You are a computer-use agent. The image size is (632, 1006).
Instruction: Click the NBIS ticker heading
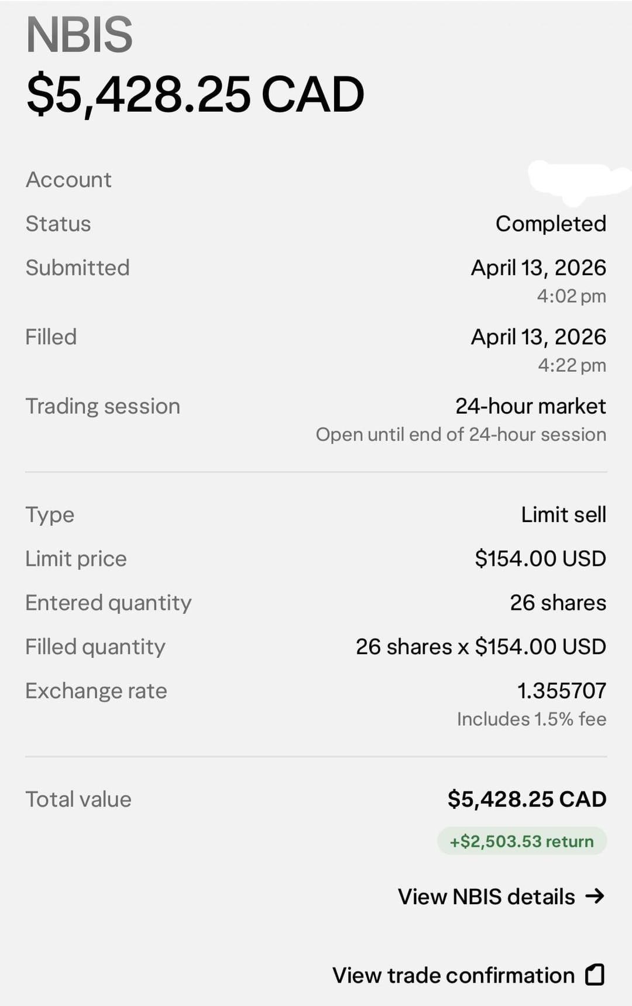[x=80, y=35]
